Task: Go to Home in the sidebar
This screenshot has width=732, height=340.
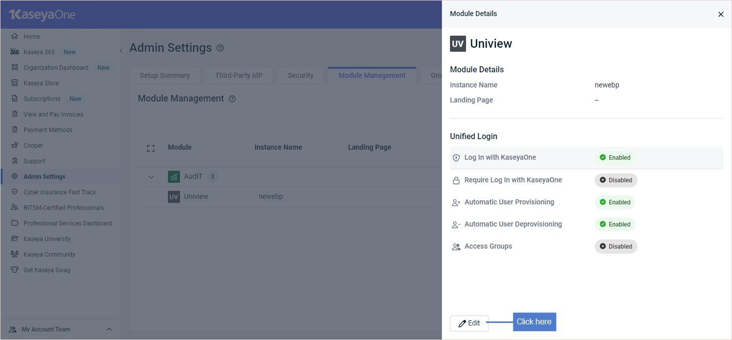Action: (32, 36)
